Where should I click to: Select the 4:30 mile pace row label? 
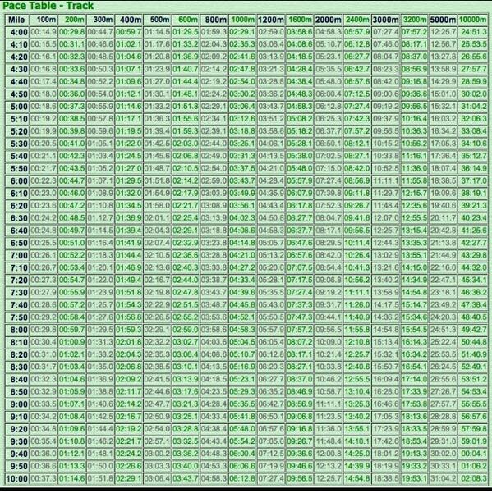point(16,69)
